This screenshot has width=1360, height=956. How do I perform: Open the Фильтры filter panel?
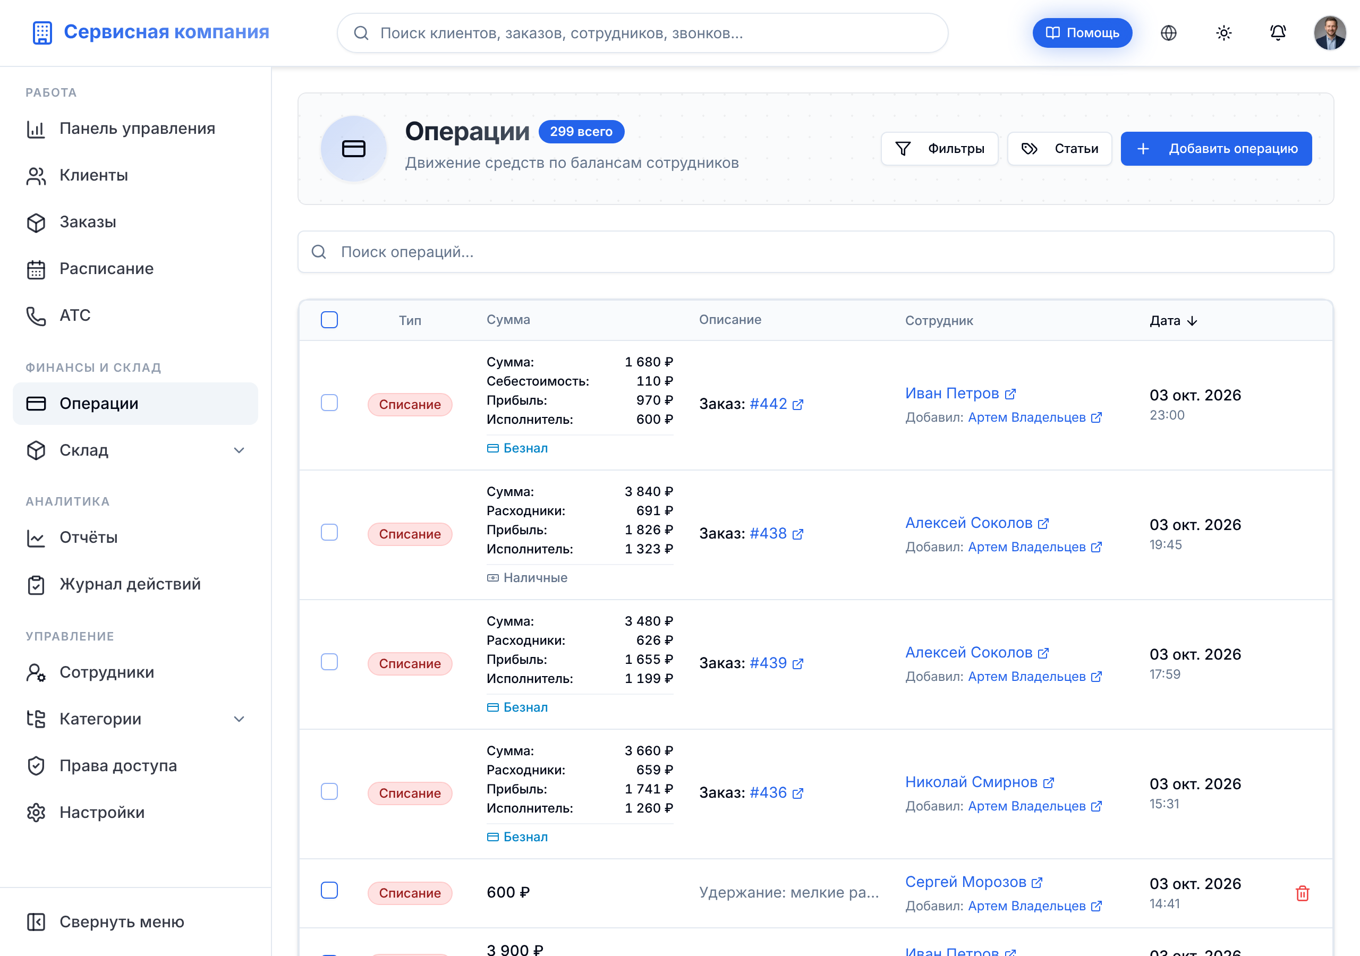pos(939,149)
